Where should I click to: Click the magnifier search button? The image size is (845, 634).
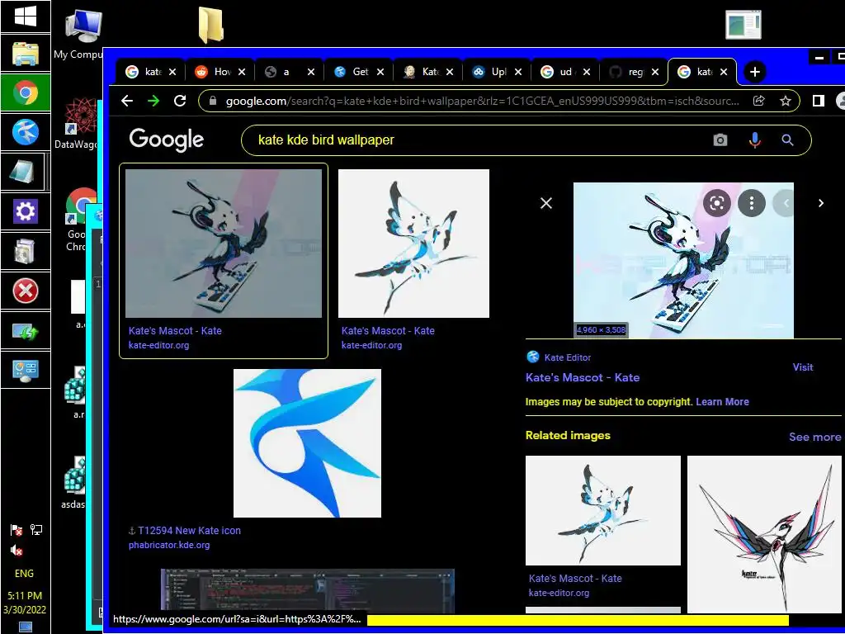tap(787, 140)
